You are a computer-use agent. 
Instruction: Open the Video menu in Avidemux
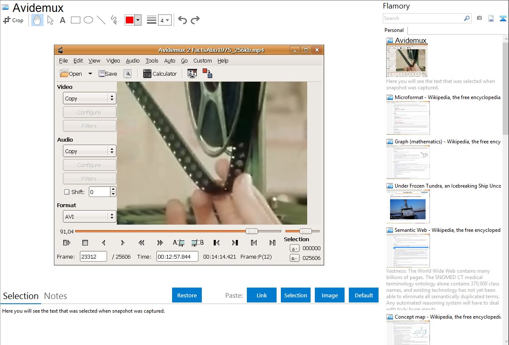(x=113, y=61)
